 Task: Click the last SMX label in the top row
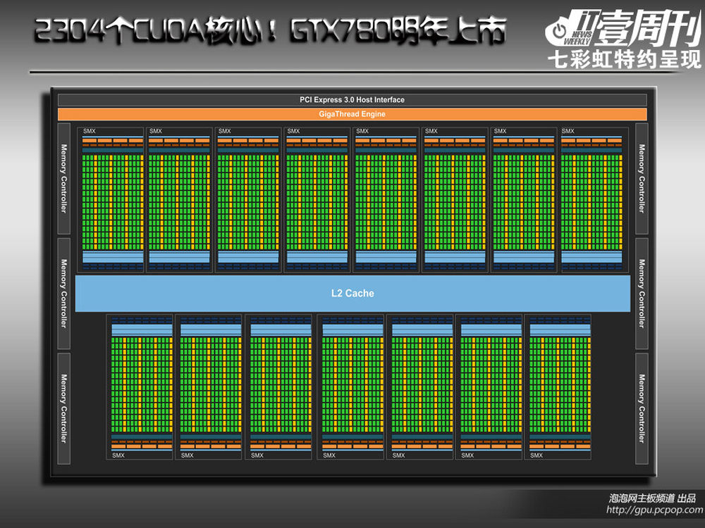click(568, 131)
